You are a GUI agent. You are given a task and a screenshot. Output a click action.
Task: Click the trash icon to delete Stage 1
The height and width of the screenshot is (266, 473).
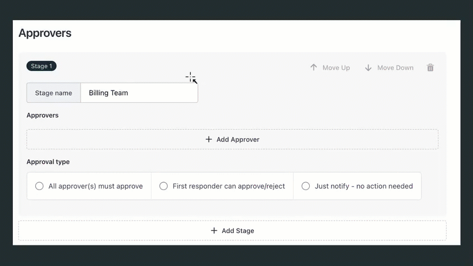[x=430, y=68]
